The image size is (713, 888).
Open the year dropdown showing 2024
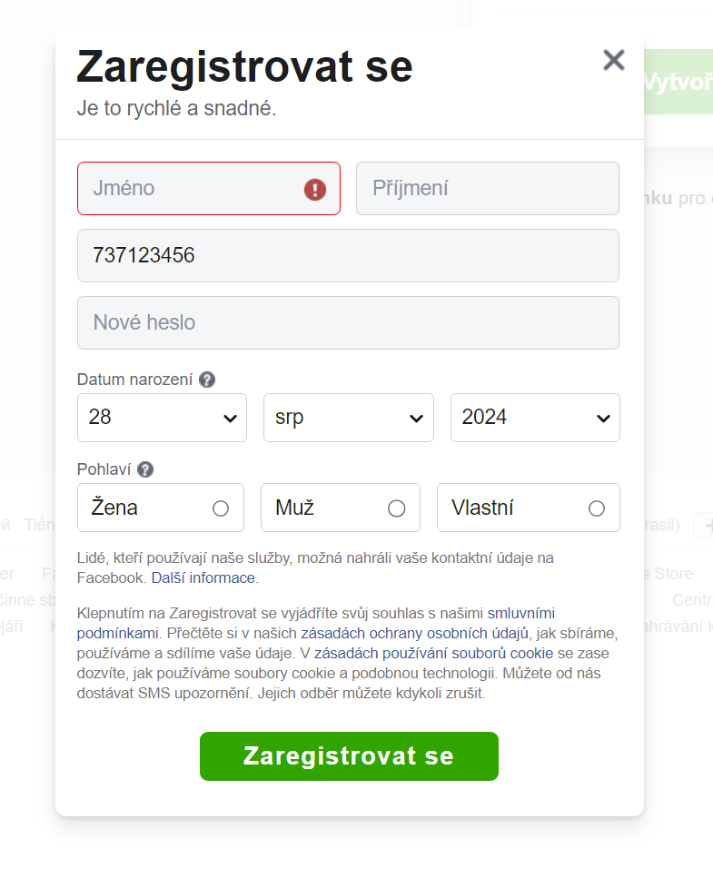point(535,418)
